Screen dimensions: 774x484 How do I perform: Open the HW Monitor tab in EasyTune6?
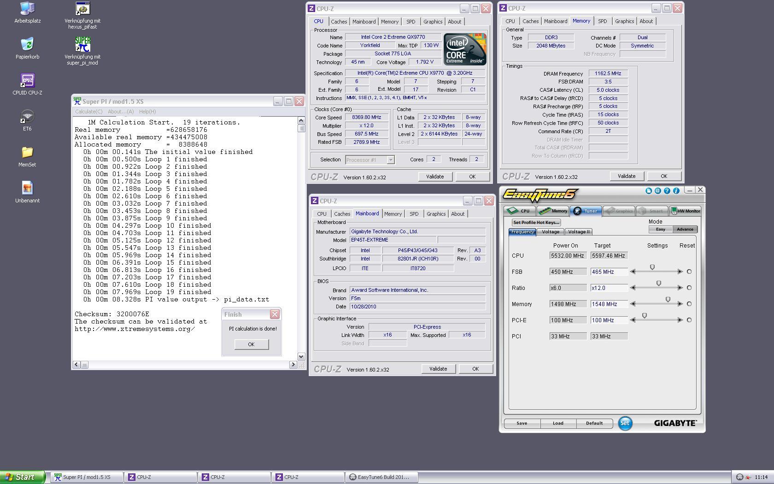[x=686, y=211]
